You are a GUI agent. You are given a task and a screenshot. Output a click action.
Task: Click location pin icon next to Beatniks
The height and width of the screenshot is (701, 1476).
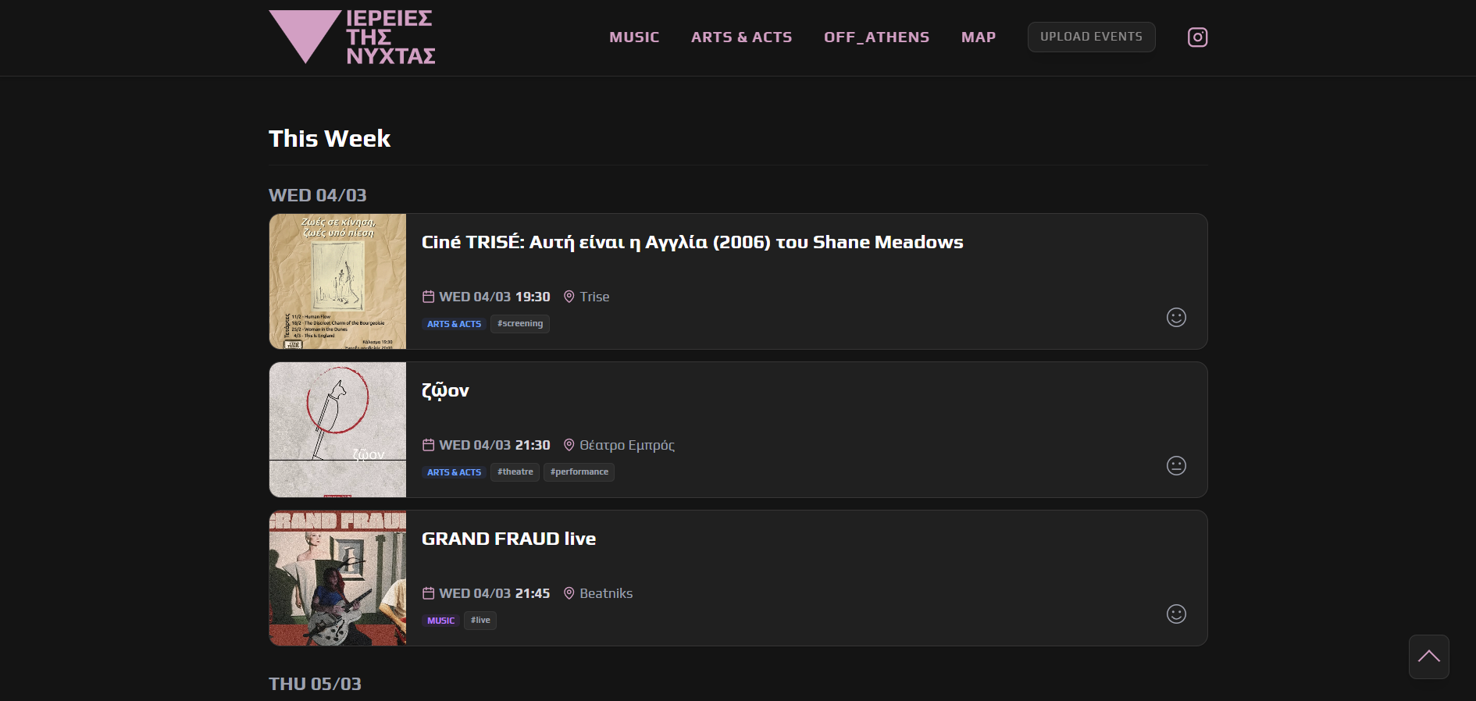pyautogui.click(x=569, y=593)
